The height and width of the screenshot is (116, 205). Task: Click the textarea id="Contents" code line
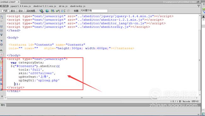coord(47,45)
